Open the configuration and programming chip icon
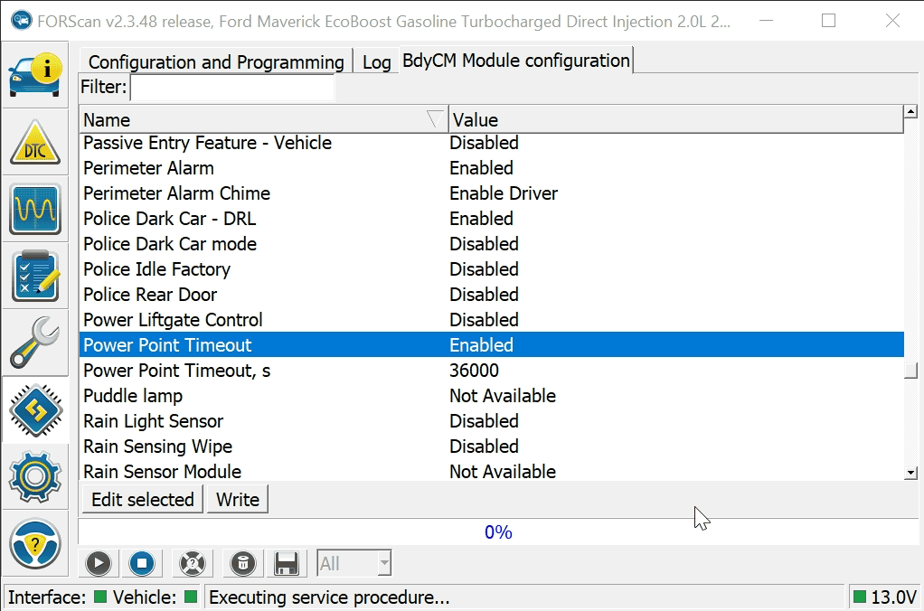The height and width of the screenshot is (611, 924). pyautogui.click(x=35, y=409)
